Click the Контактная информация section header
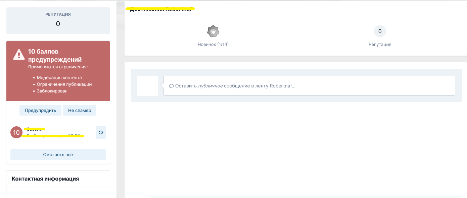 click(45, 179)
